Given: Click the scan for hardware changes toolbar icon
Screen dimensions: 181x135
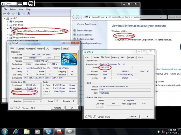Looking at the screenshot, I should 29,13.
